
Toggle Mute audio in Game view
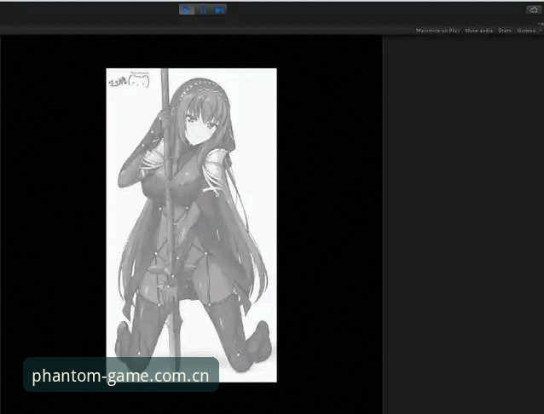click(479, 31)
